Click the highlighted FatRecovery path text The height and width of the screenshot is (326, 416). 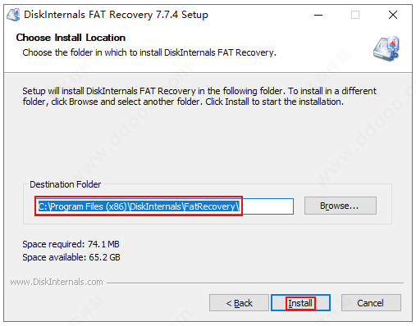coord(139,206)
